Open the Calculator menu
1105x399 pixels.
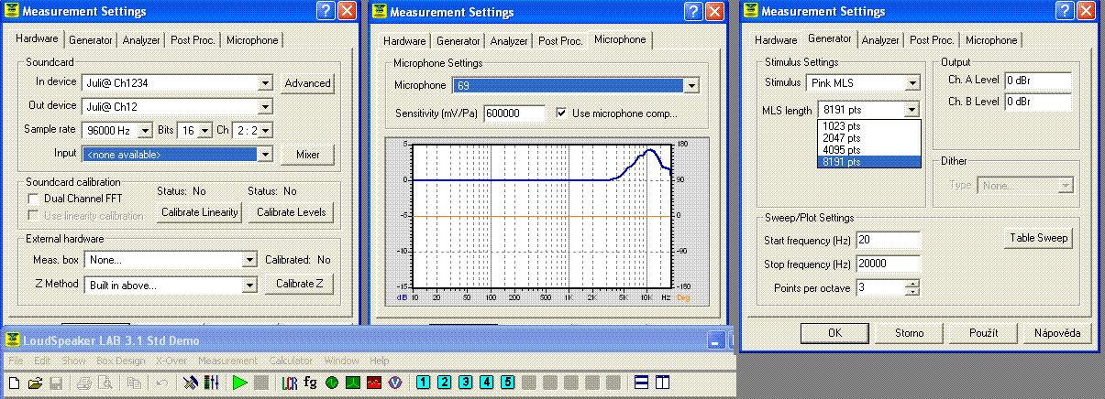(x=291, y=361)
